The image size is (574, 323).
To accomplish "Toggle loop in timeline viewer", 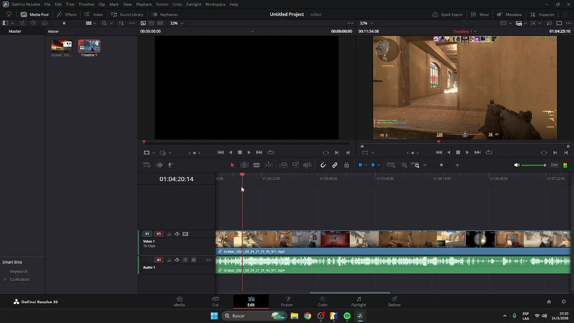I will click(489, 153).
